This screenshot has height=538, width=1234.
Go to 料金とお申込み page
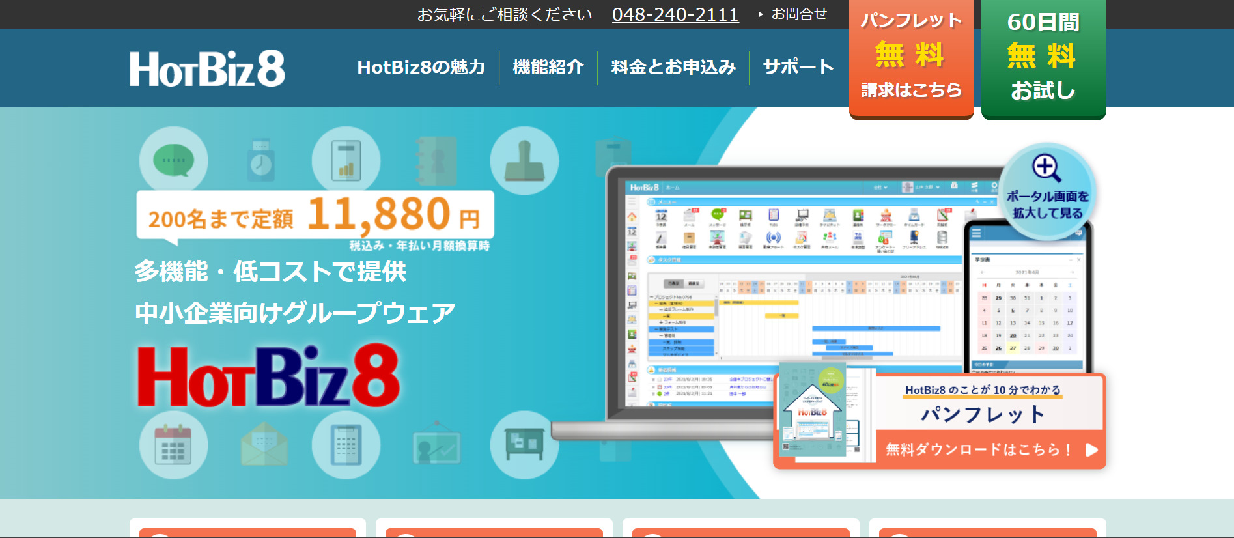point(673,67)
